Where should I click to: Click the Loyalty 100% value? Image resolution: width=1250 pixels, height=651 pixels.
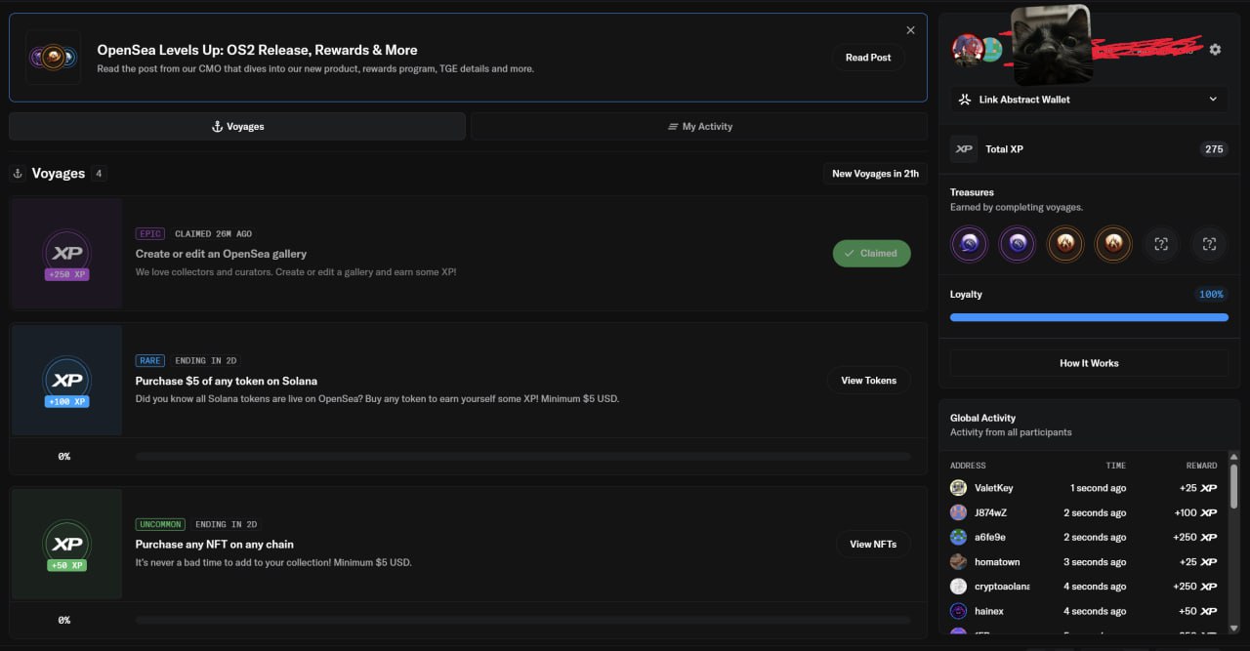point(1211,294)
